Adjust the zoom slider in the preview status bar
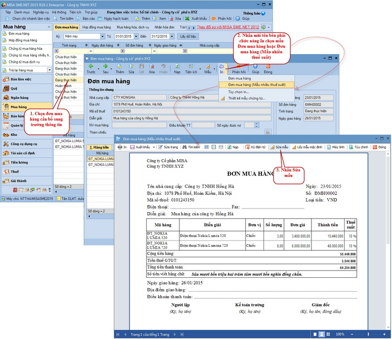 coord(368,334)
